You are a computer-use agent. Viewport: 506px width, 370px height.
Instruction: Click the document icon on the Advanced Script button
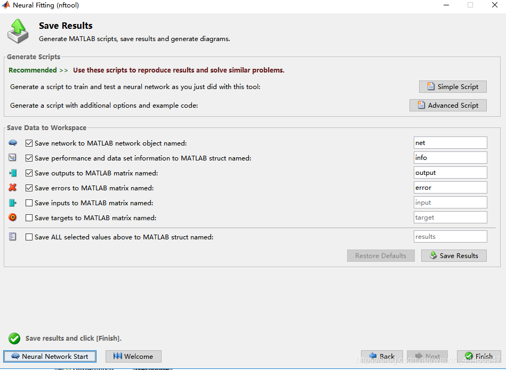pyautogui.click(x=420, y=105)
